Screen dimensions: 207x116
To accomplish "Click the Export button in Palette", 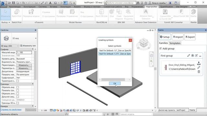I will [x=190, y=37].
